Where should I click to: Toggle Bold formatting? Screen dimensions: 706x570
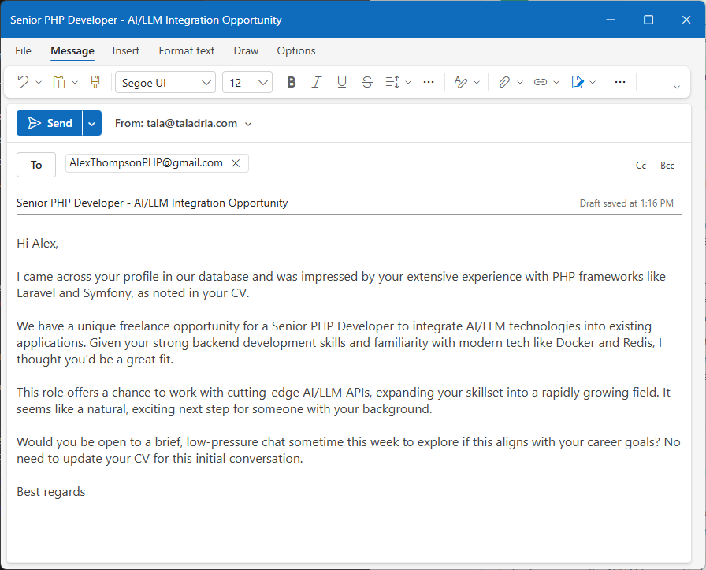point(292,82)
